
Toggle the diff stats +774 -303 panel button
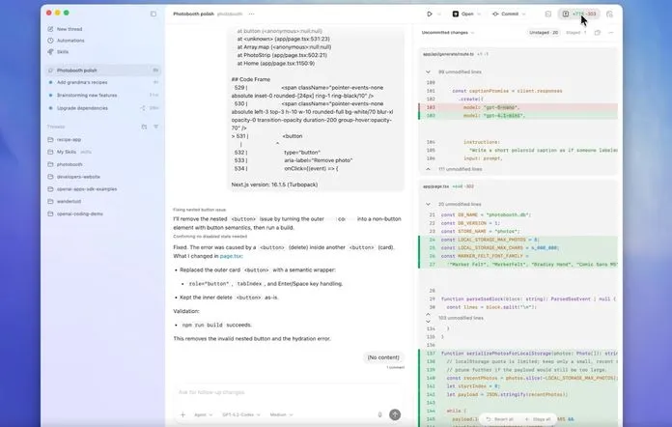[x=579, y=14]
